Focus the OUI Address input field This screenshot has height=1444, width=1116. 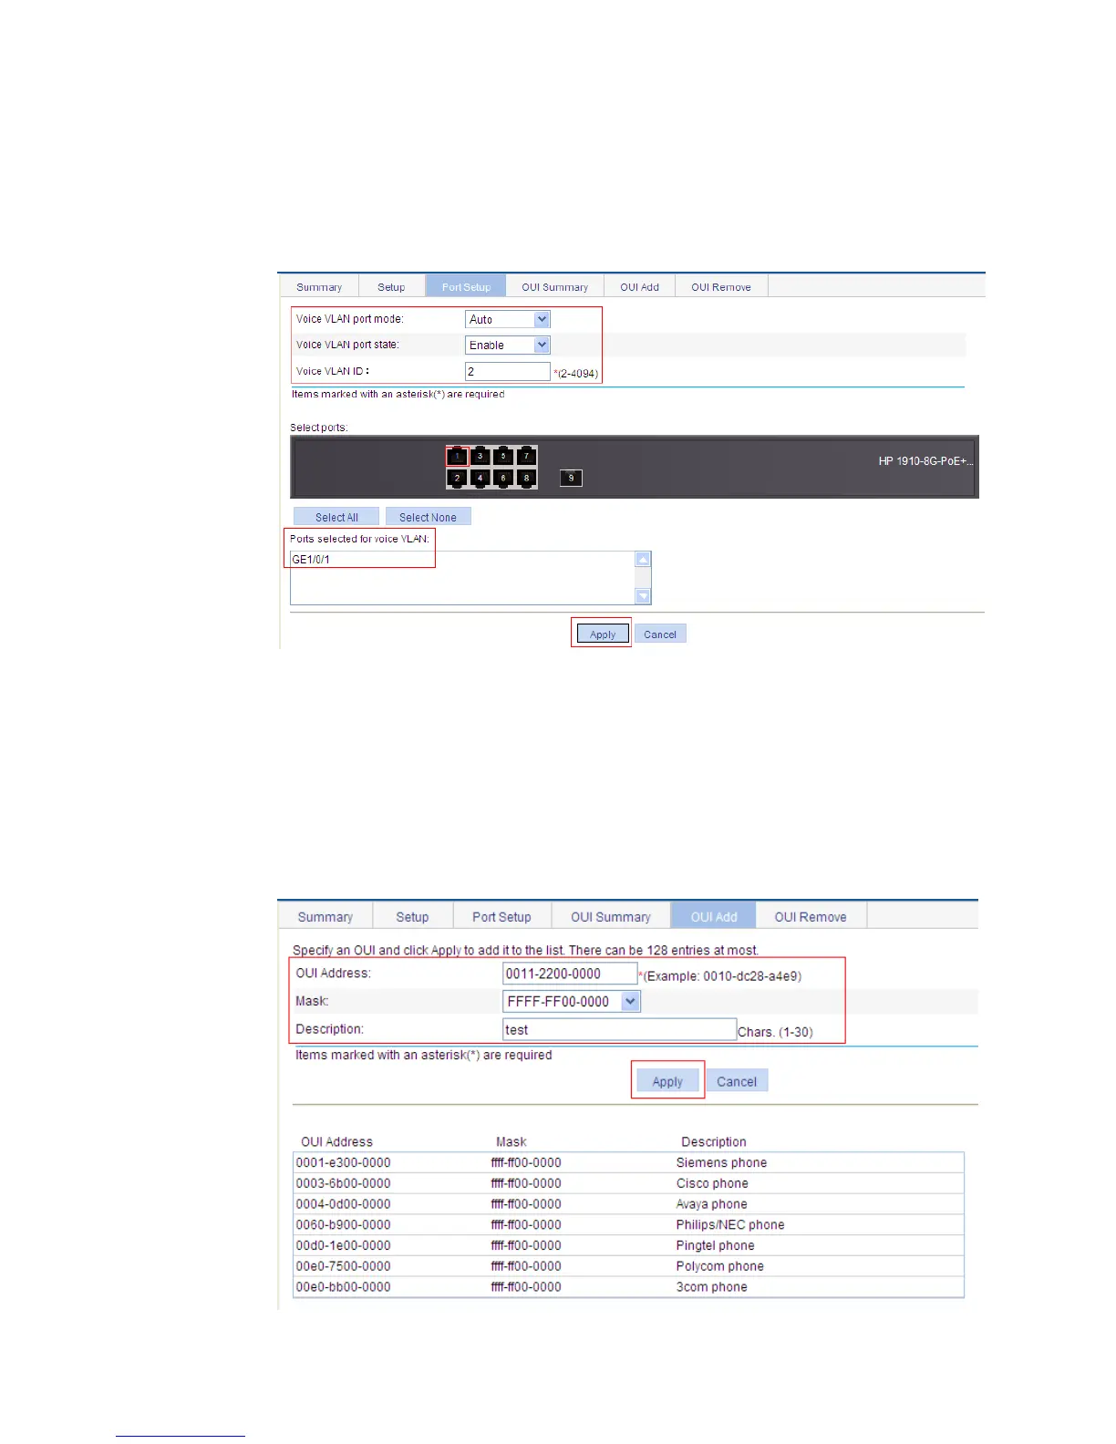(570, 974)
